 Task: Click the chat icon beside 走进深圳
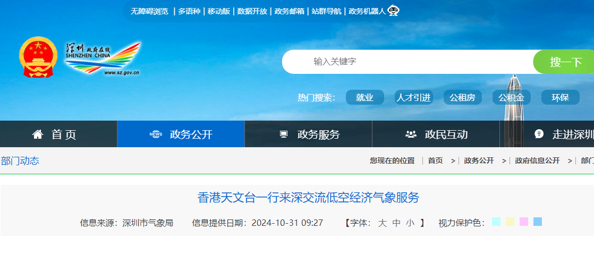[x=539, y=134]
